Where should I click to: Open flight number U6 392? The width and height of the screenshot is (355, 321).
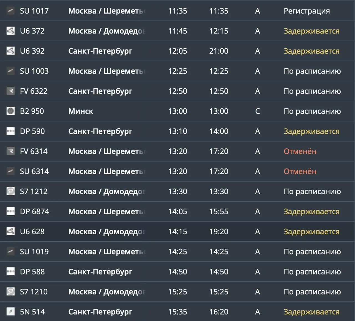pyautogui.click(x=32, y=51)
